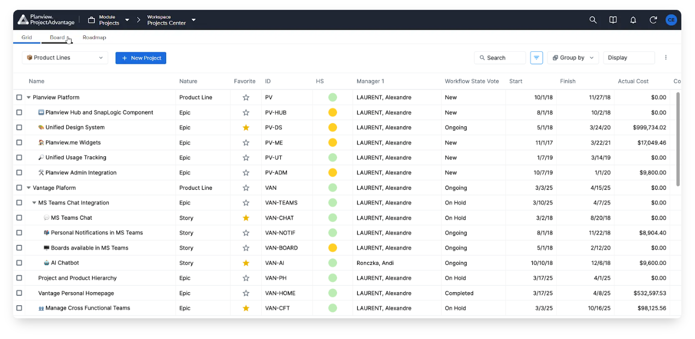This screenshot has height=339, width=695.
Task: Check Manage Cross Functional Teams checkbox
Action: 19,308
